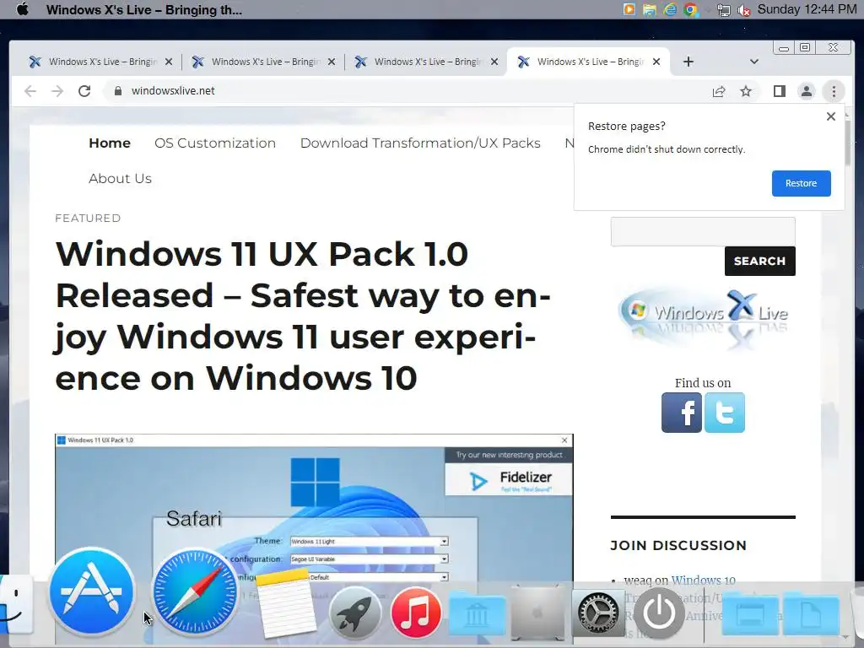The image size is (864, 648).
Task: Close the active fourth tab
Action: coord(656,62)
